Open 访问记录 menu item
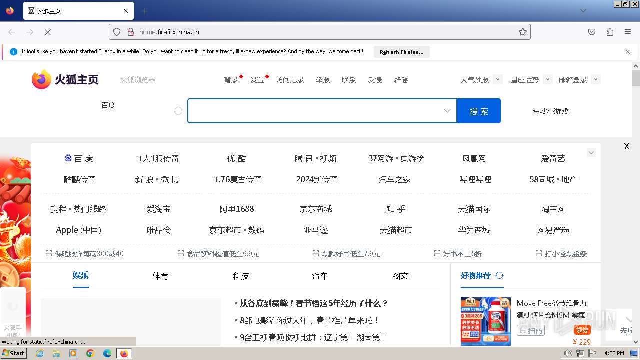The width and height of the screenshot is (640, 360). (x=290, y=80)
